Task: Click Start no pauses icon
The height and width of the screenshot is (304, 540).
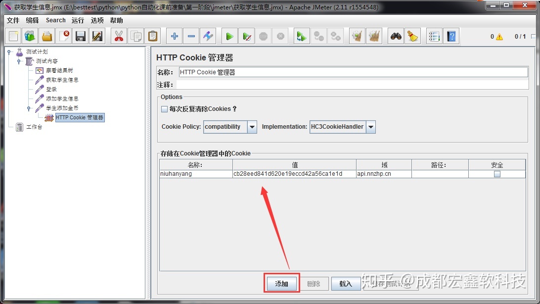Action: (247, 36)
